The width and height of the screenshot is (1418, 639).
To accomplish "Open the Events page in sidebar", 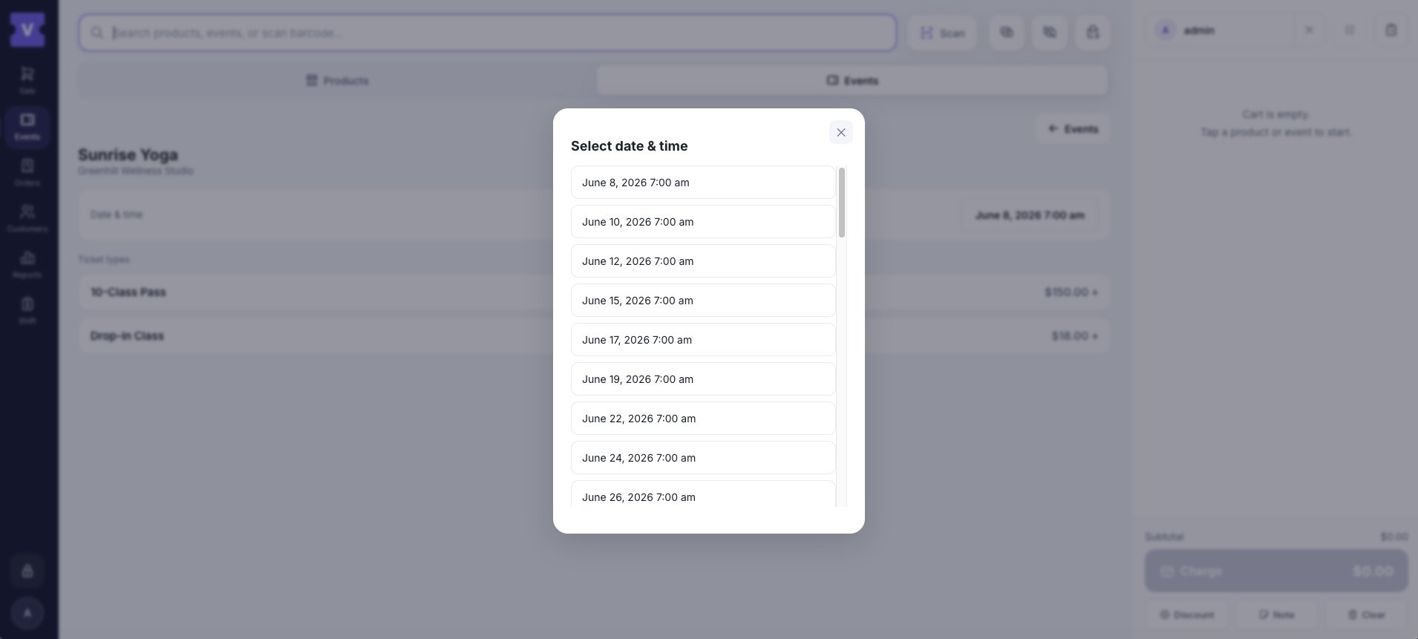I will coord(27,127).
